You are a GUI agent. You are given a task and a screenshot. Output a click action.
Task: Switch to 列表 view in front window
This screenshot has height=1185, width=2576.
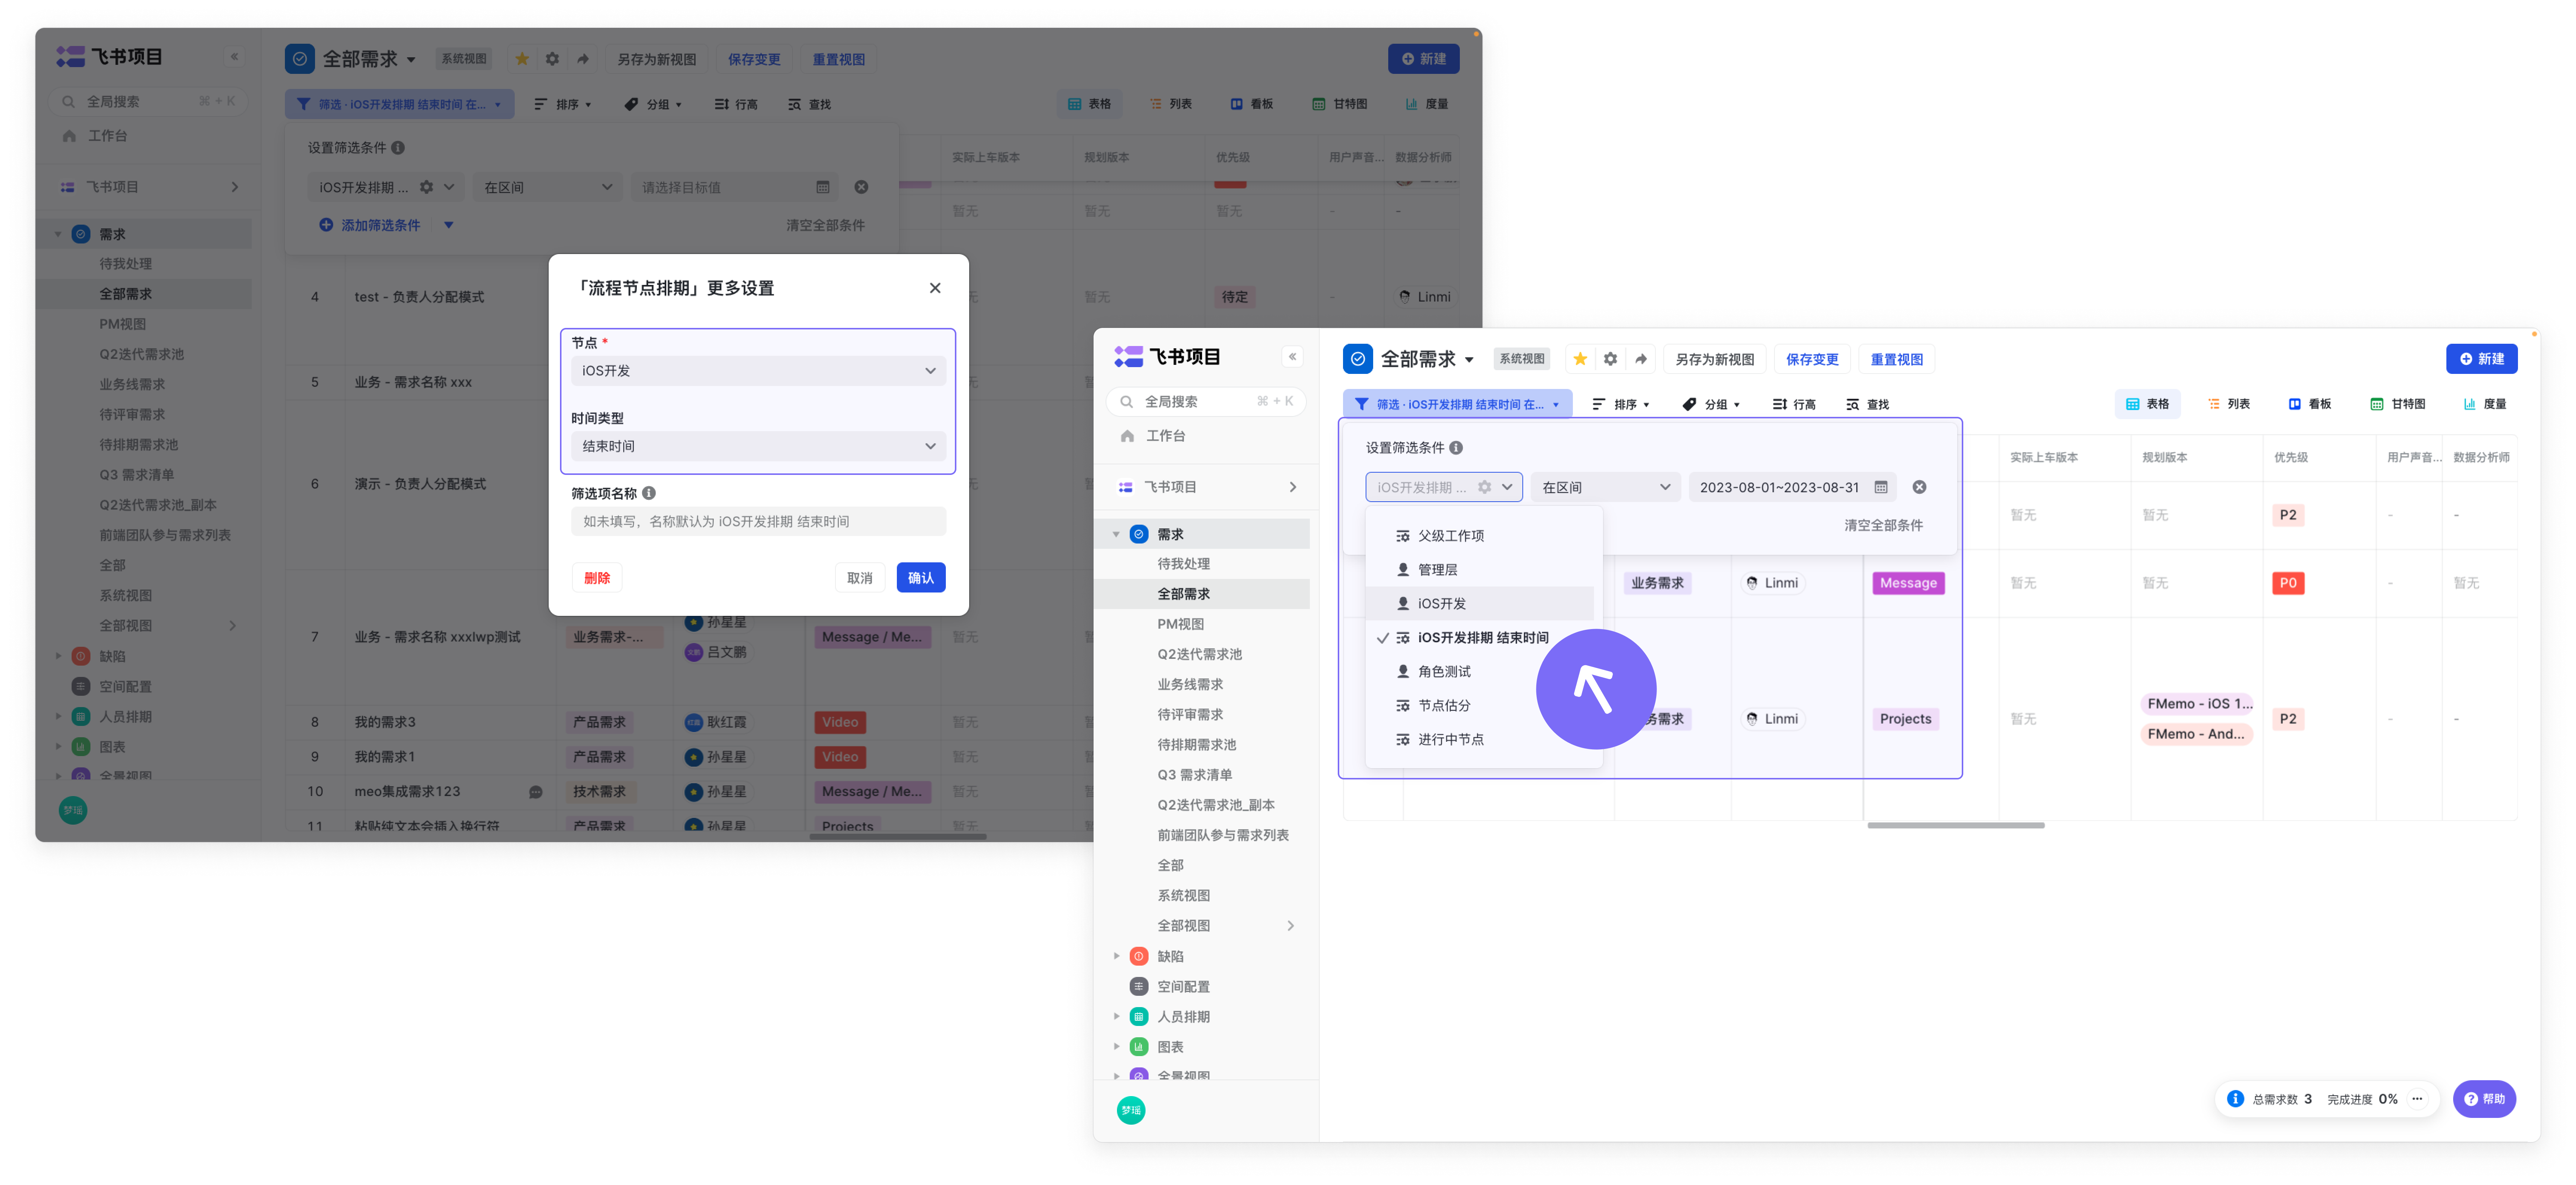2228,404
